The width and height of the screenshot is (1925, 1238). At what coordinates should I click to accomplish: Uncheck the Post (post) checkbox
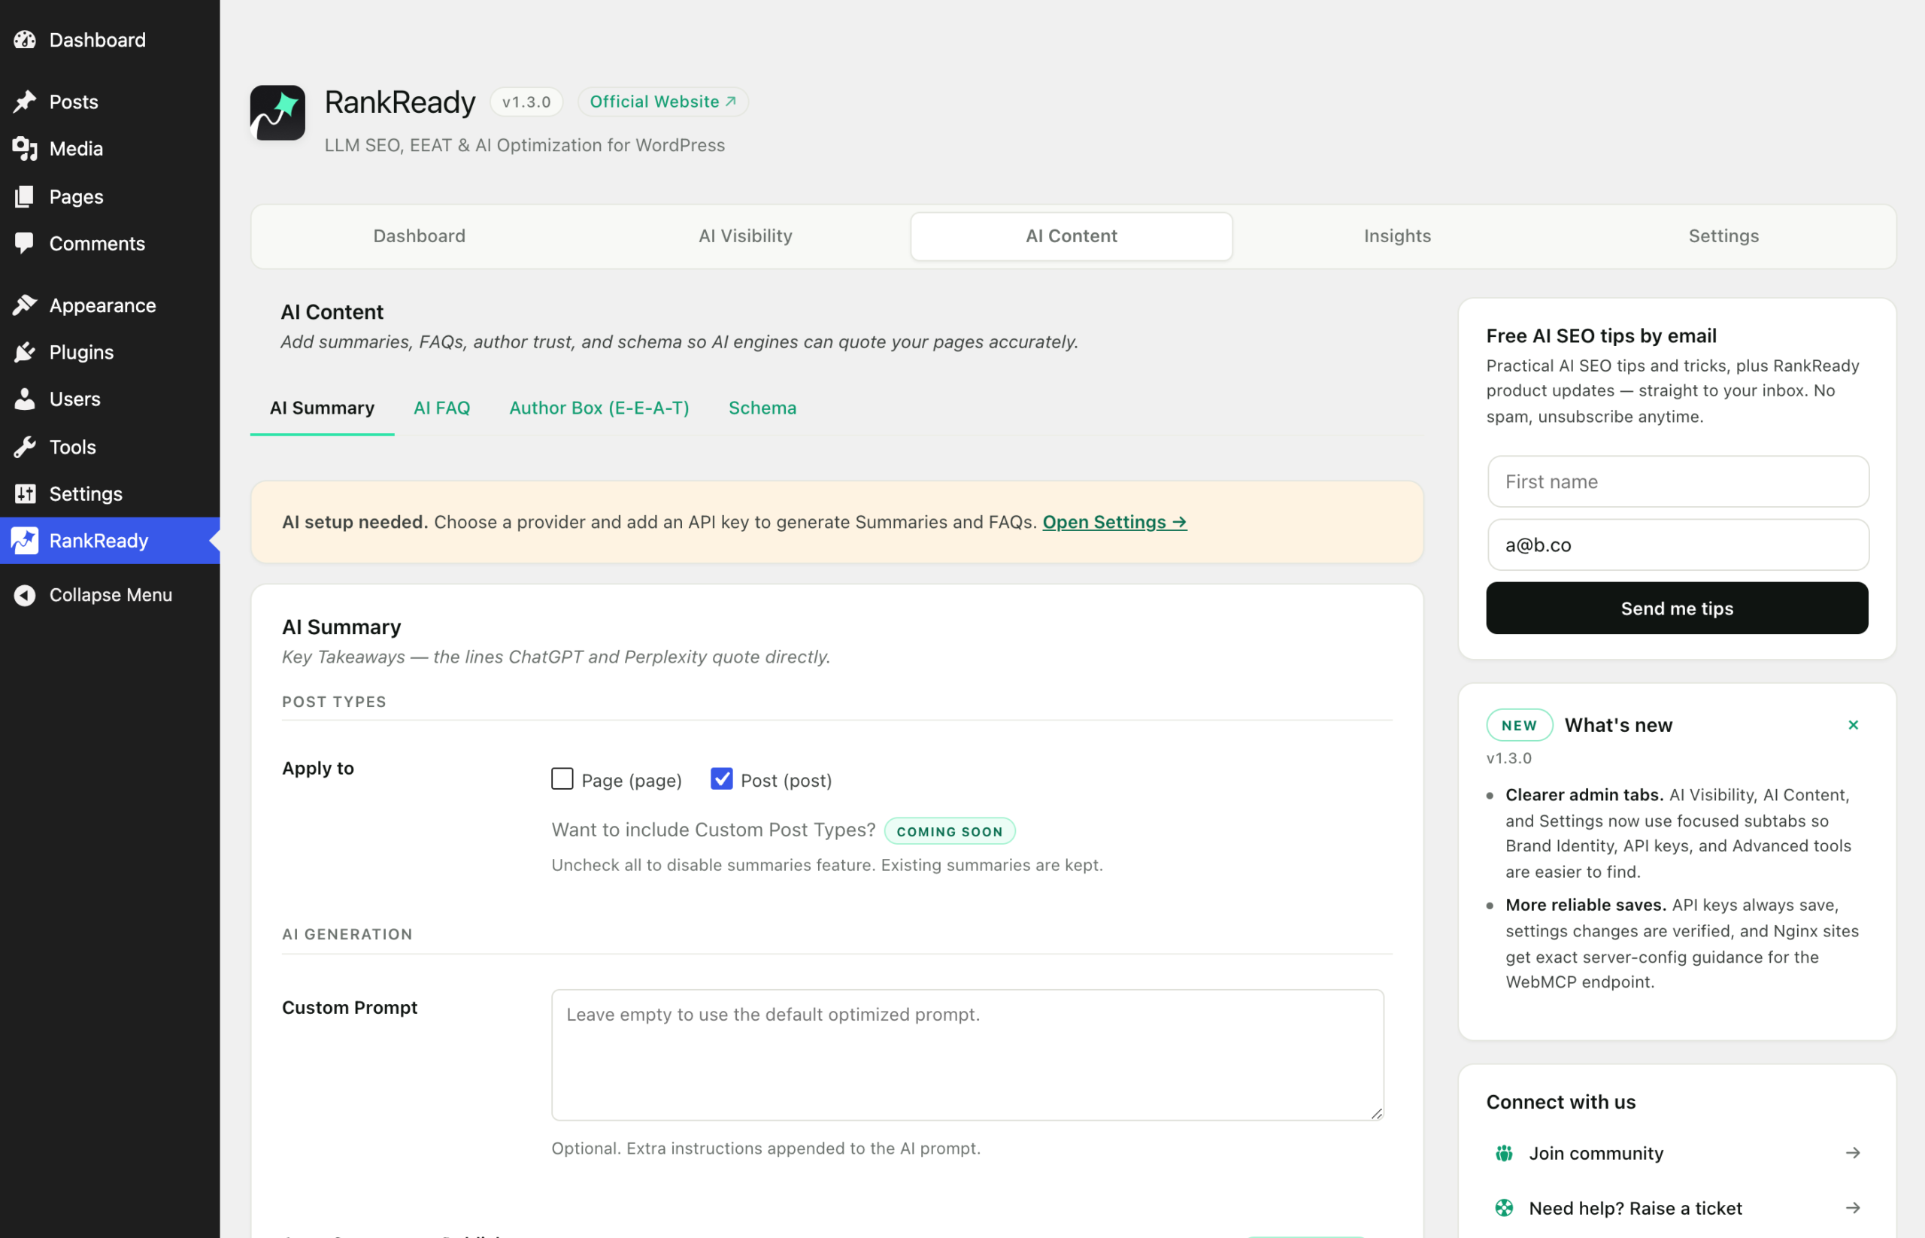click(x=722, y=779)
